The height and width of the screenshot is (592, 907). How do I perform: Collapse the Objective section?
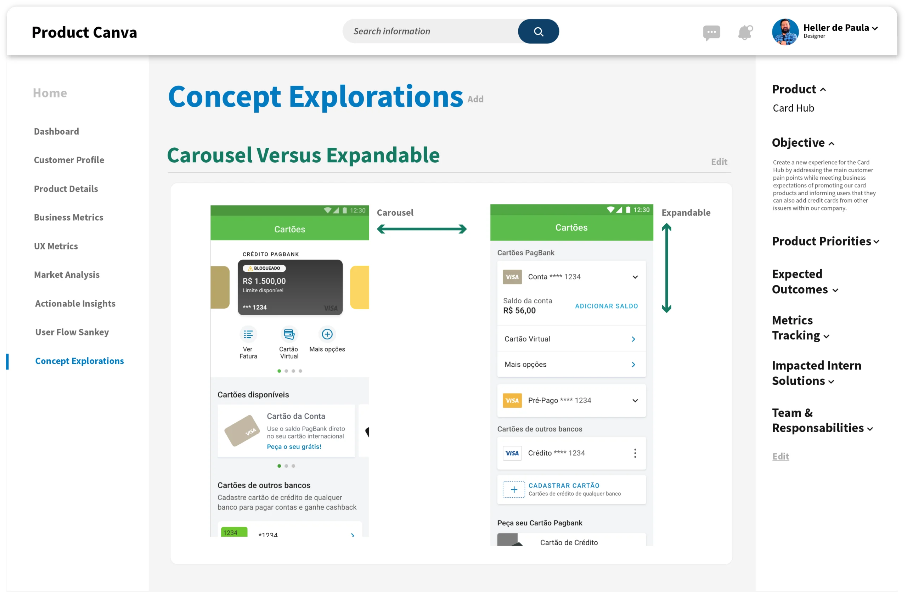coord(831,143)
